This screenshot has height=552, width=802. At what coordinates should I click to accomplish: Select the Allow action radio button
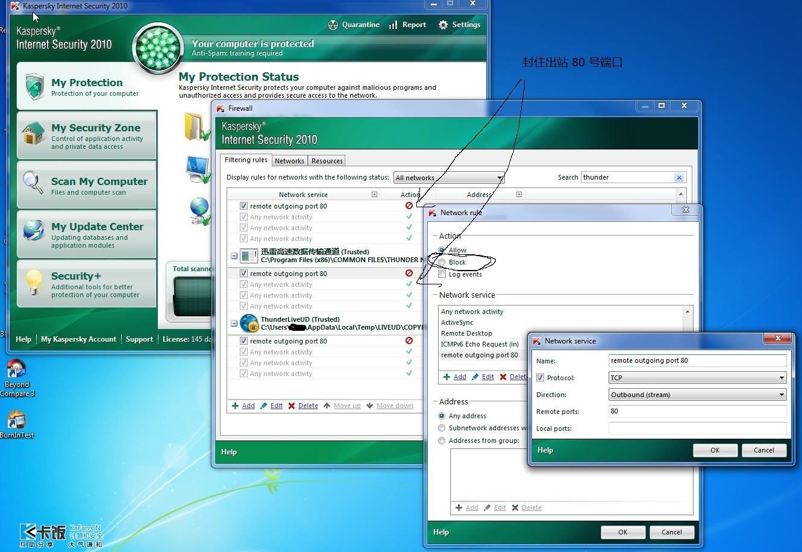pyautogui.click(x=442, y=250)
